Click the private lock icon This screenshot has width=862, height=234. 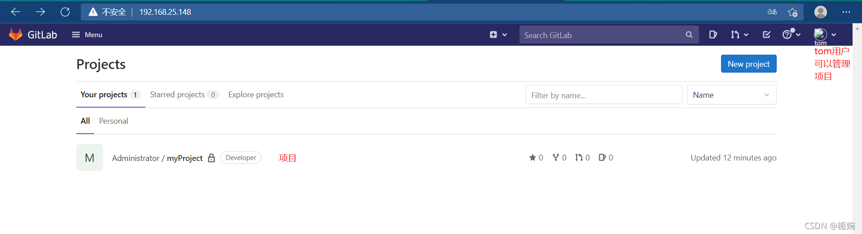click(x=211, y=158)
